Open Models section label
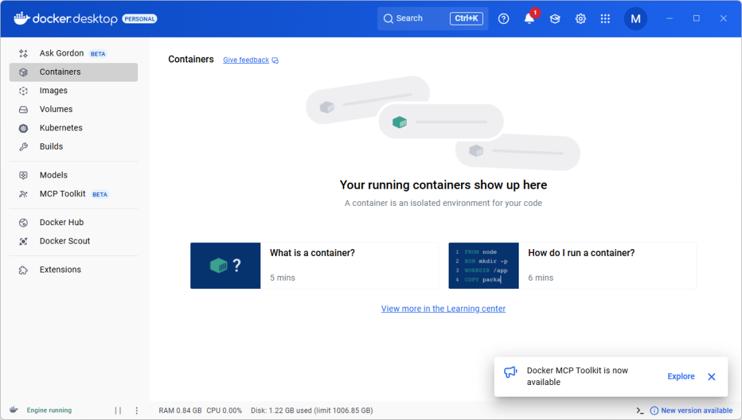This screenshot has width=742, height=420. point(54,175)
